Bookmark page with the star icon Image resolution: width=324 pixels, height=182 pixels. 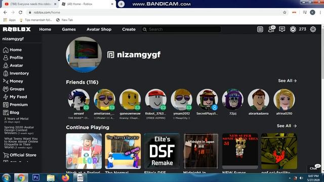pyautogui.click(x=285, y=12)
